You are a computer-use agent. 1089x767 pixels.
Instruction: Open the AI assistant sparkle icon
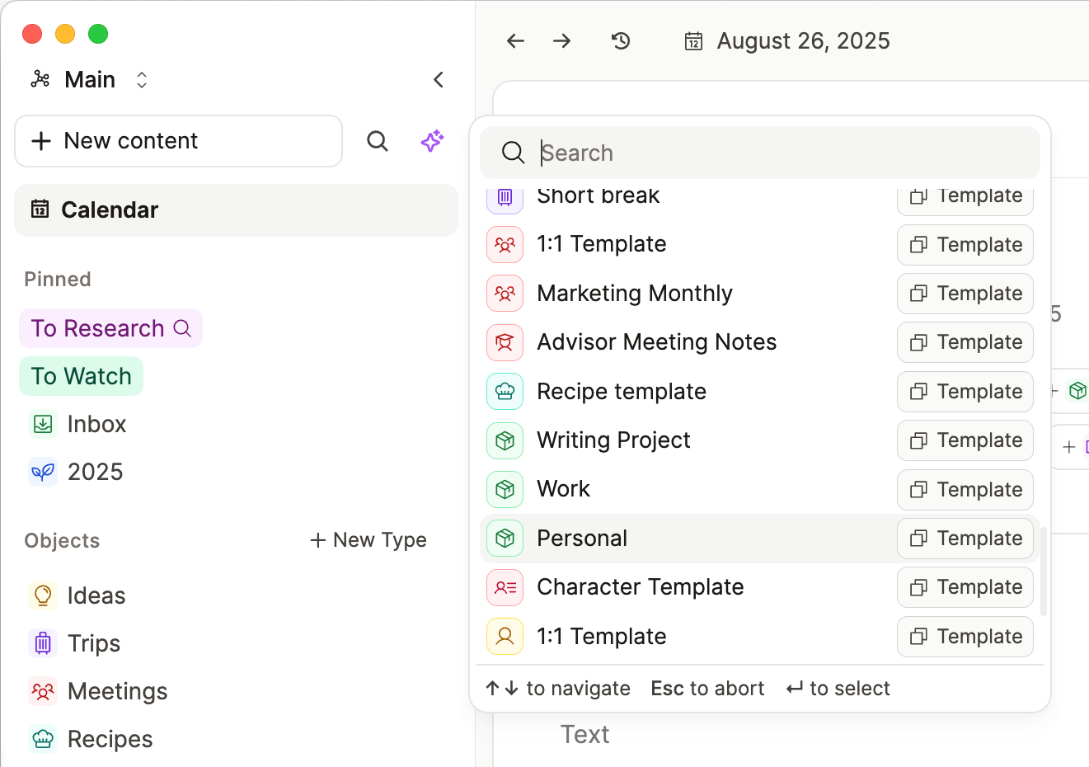[x=432, y=141]
